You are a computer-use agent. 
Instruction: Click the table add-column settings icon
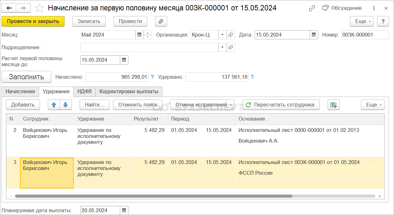[334, 105]
